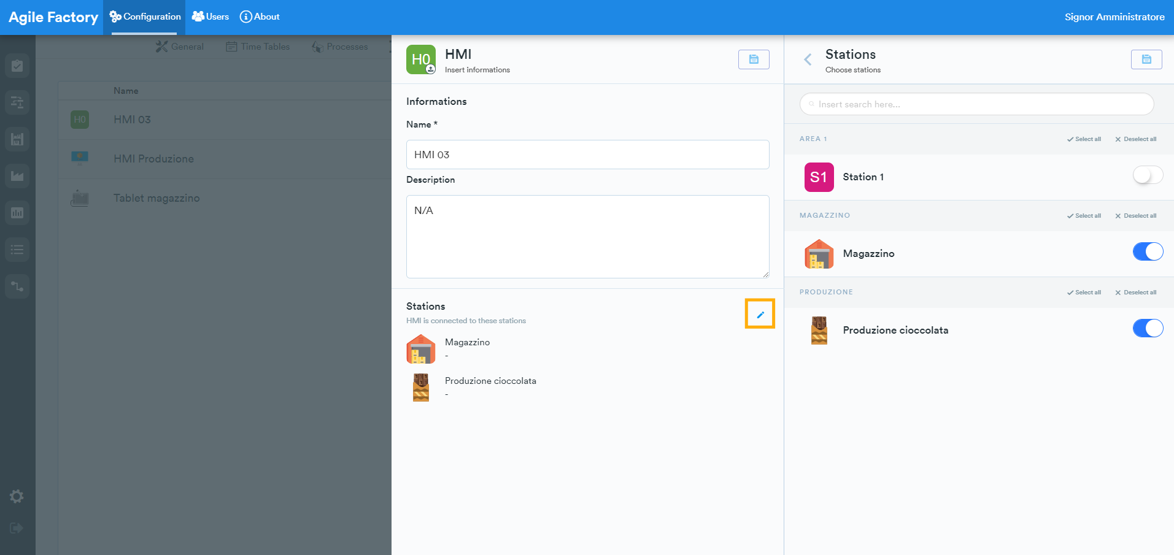Click the H0 icon of HMI 03 row
1174x555 pixels.
tap(80, 120)
